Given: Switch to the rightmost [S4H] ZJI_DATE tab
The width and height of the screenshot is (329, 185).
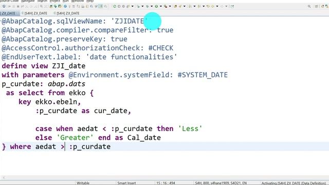Looking at the screenshot, I should pos(67,13).
